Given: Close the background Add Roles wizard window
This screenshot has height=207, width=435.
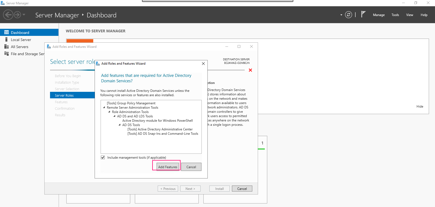Looking at the screenshot, I should tap(251, 46).
